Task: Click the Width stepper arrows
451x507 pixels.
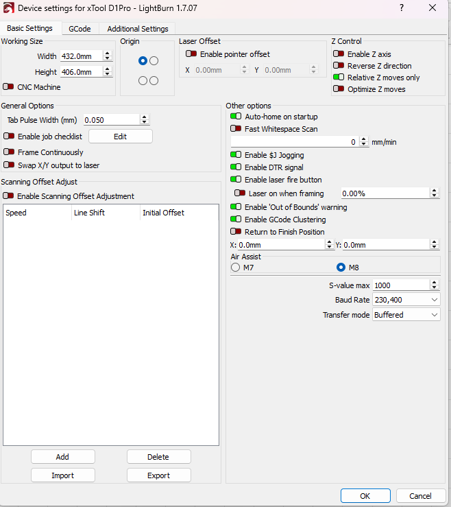Action: click(x=108, y=56)
